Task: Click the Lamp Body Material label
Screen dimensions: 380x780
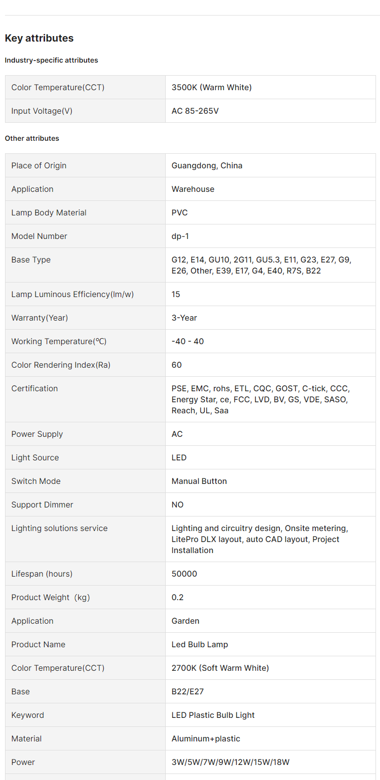Action: click(49, 212)
